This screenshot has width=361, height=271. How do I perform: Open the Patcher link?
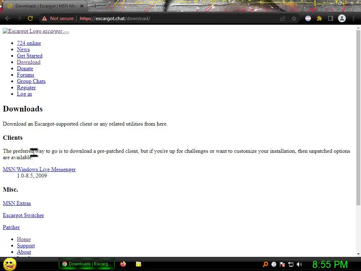[x=11, y=227]
